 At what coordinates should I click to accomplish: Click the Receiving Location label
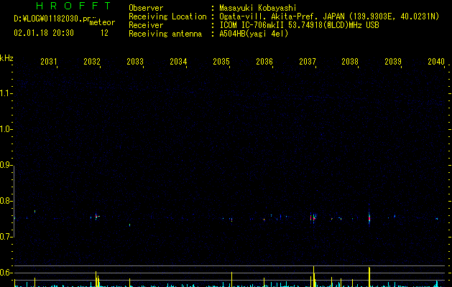(x=167, y=17)
